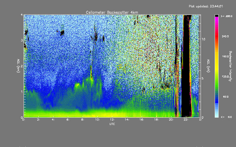236x147 pixels.
Task: Click the '20:' tick label on the UTC axis
Action: pyautogui.click(x=171, y=120)
